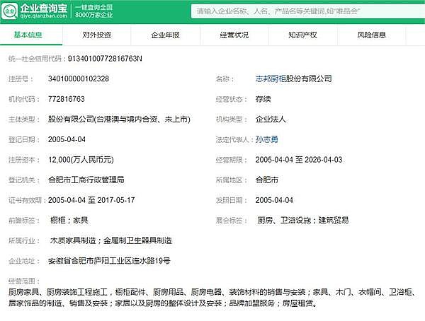Click the registration authority 合肥市工商行政管理局

pos(87,180)
